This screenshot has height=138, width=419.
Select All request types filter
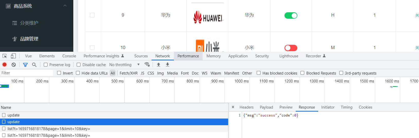coord(113,73)
